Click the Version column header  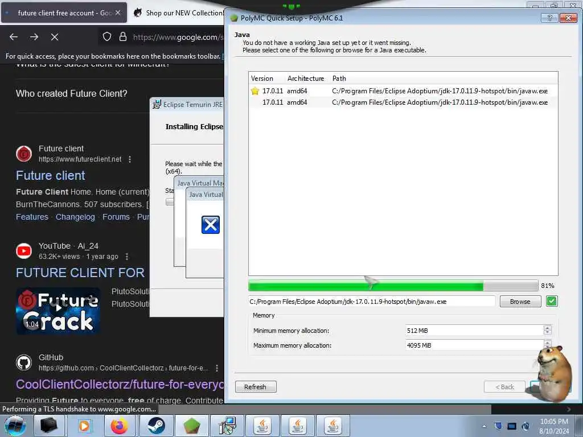[x=262, y=79]
